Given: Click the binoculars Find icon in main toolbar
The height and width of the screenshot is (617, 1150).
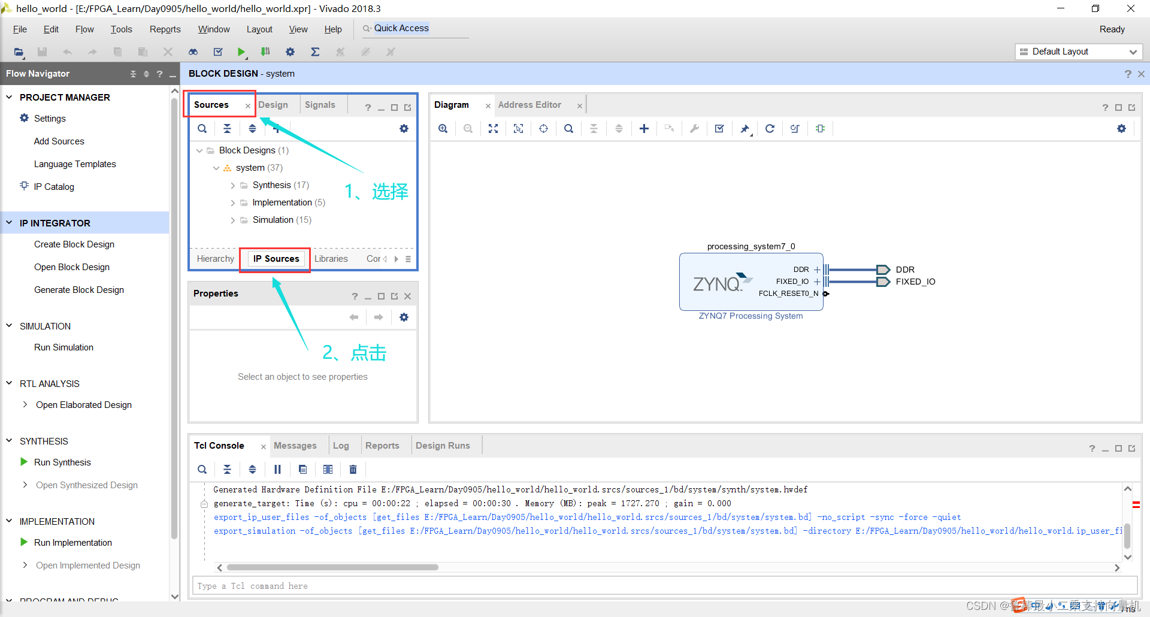Looking at the screenshot, I should pyautogui.click(x=193, y=52).
